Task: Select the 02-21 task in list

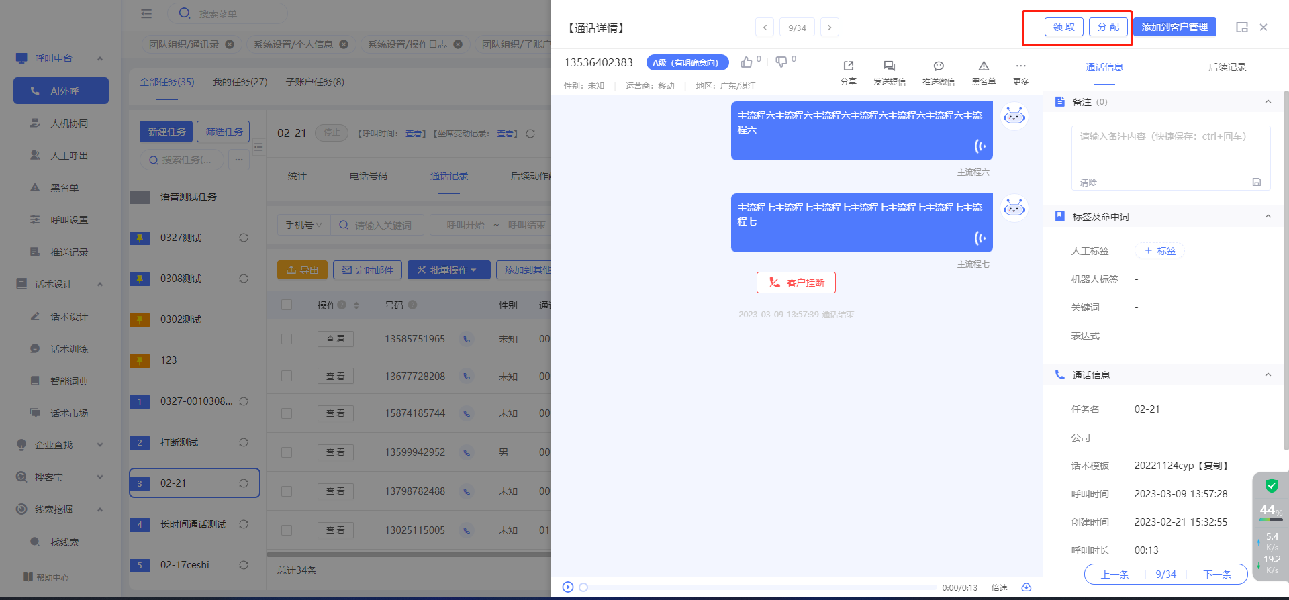Action: pos(195,483)
